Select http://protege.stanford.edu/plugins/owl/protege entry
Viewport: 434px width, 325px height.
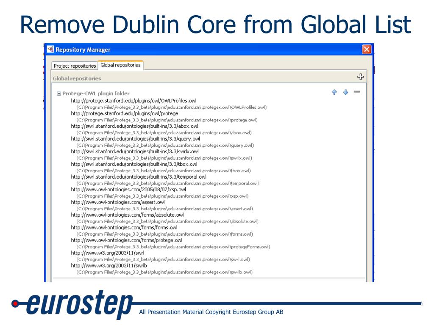(x=125, y=113)
